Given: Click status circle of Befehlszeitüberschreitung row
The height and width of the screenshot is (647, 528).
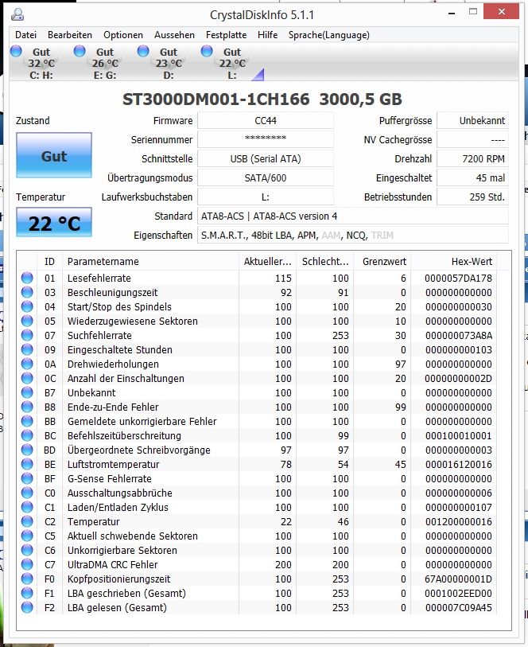Looking at the screenshot, I should pos(27,435).
